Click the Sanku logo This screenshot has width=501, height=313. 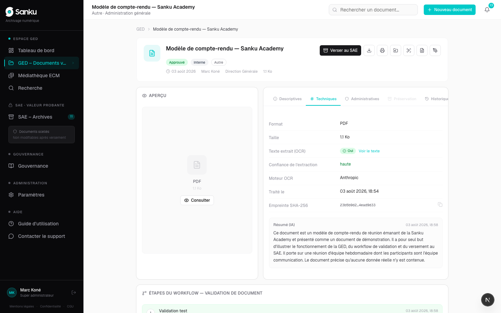click(21, 12)
